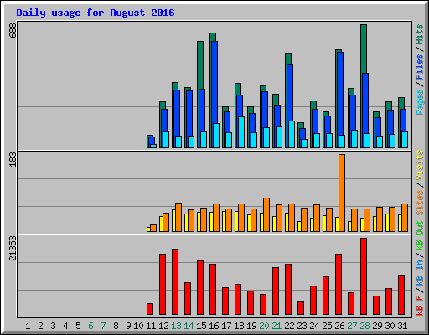Click the 183 axis value
429x335 pixels.
tap(13, 160)
